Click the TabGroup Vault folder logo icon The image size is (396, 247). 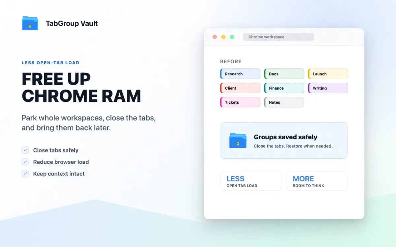(30, 23)
